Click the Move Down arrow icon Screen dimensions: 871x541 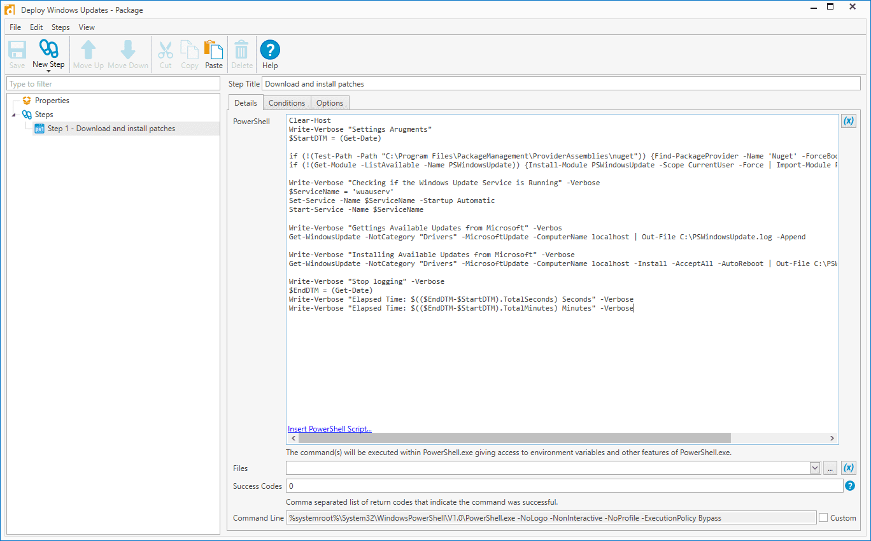pyautogui.click(x=128, y=50)
